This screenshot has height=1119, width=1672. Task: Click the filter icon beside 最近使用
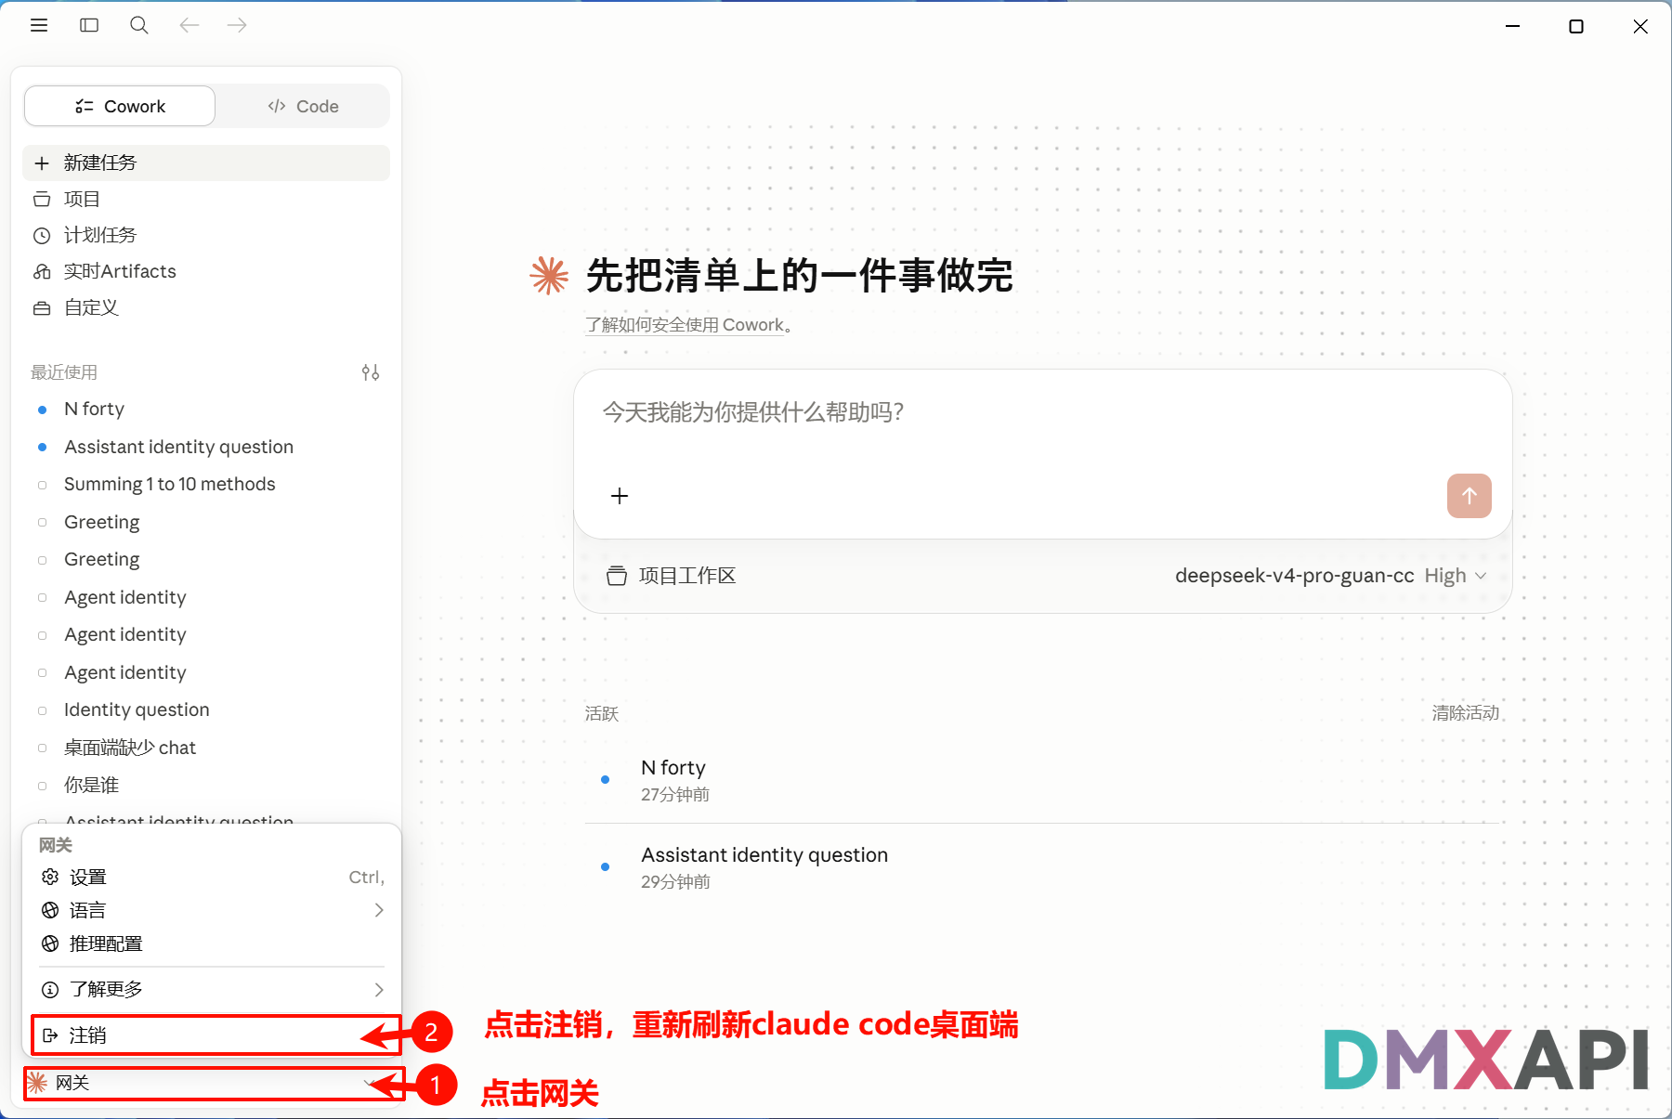pyautogui.click(x=371, y=372)
